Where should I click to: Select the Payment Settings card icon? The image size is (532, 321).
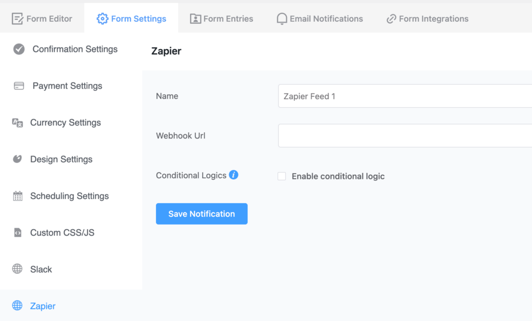click(18, 86)
